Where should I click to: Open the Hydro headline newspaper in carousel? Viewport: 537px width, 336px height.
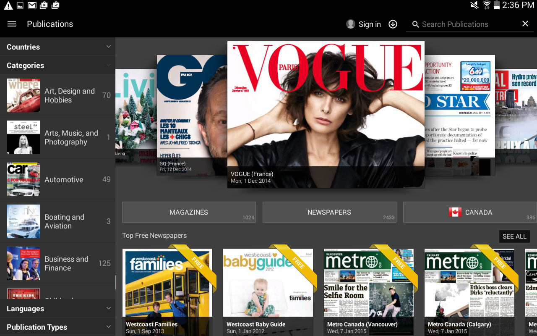pyautogui.click(x=516, y=115)
